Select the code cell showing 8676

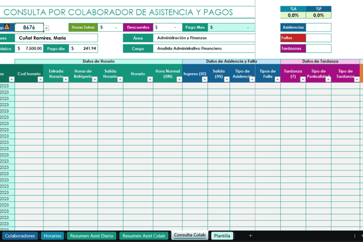click(x=29, y=27)
